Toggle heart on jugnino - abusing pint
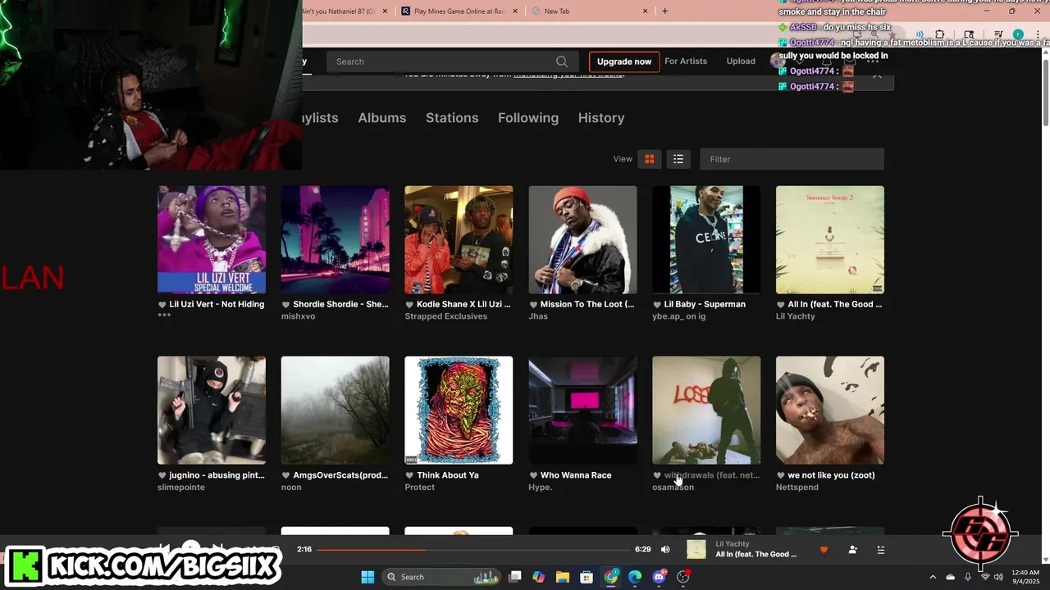Screen dimensions: 1050x590 click(x=162, y=475)
